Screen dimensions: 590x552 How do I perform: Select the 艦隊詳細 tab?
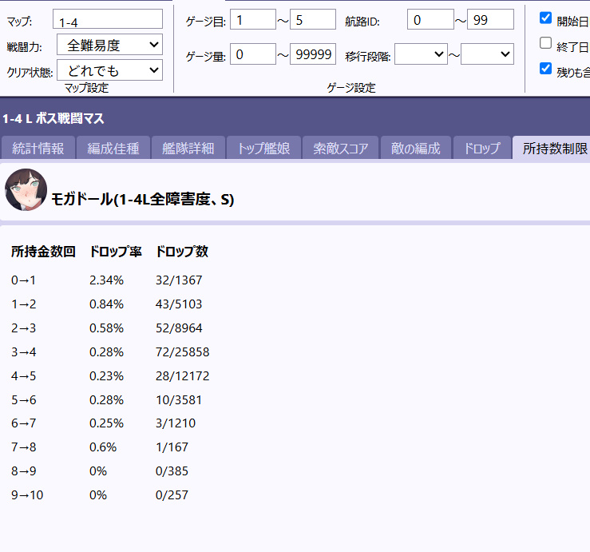coord(188,148)
